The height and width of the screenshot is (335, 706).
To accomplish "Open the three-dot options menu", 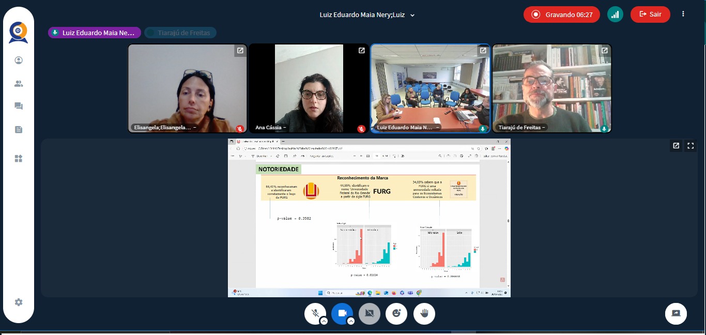I will pyautogui.click(x=683, y=14).
